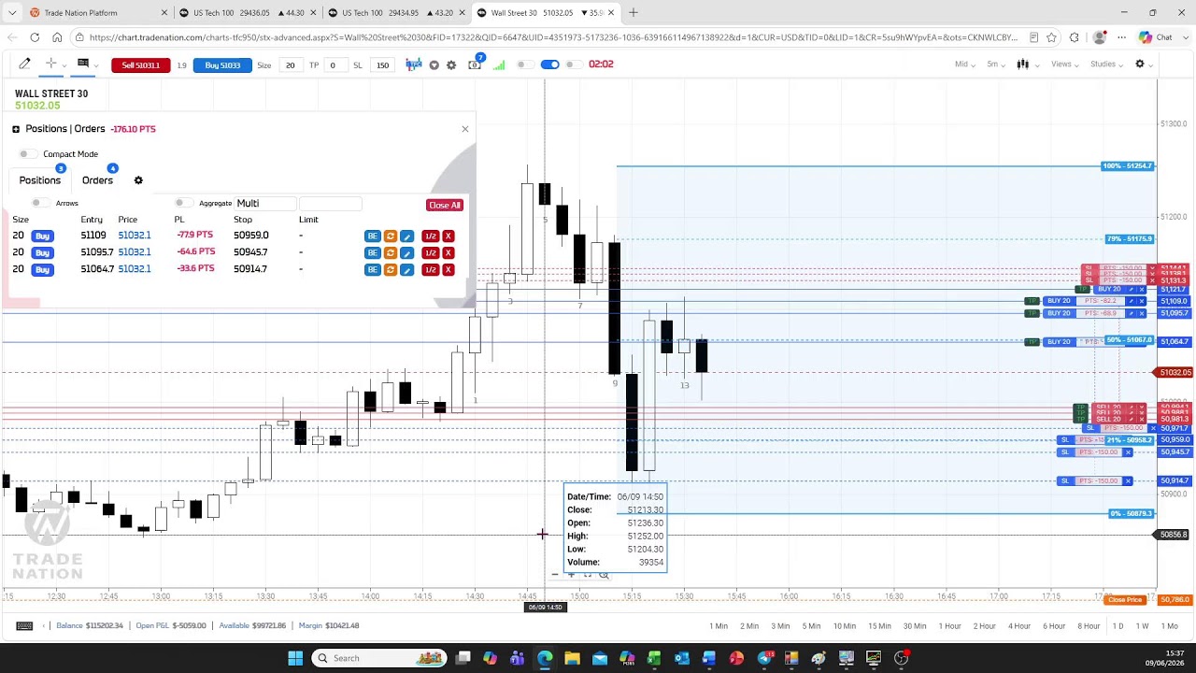Close half of the 51109 position
Image resolution: width=1196 pixels, height=673 pixels.
coord(430,236)
